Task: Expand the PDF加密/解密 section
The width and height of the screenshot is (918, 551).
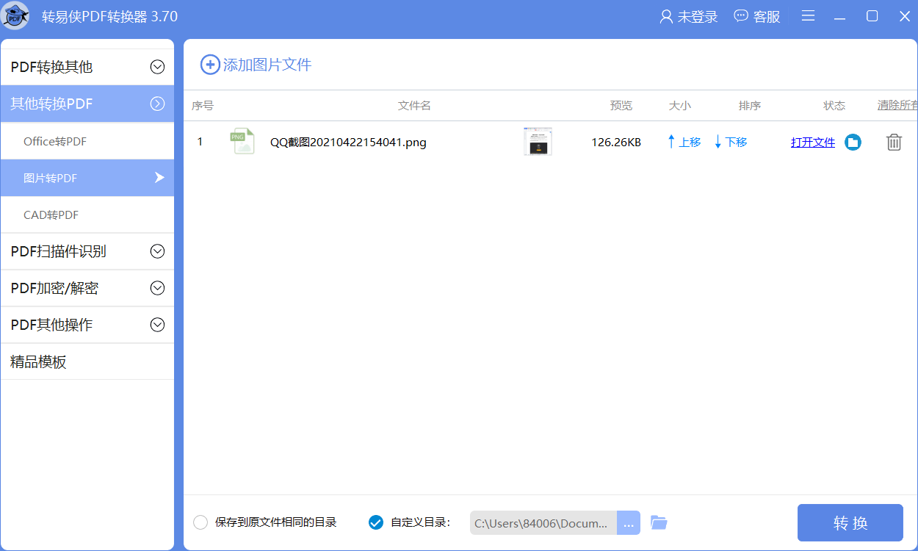Action: 87,288
